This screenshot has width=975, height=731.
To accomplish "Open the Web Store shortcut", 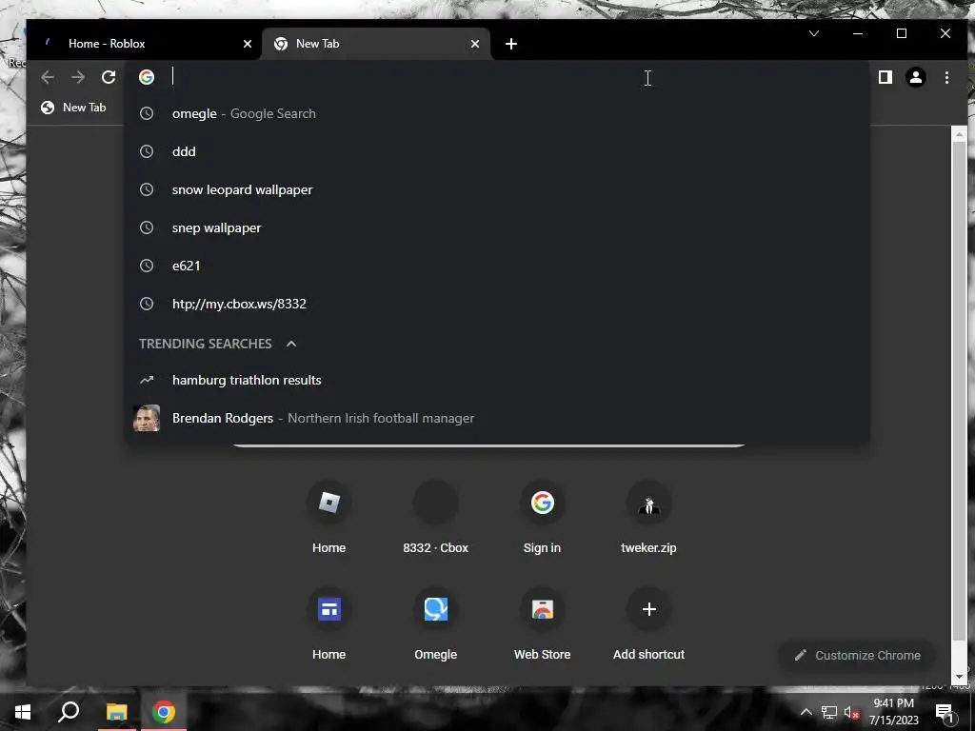I will (x=542, y=624).
